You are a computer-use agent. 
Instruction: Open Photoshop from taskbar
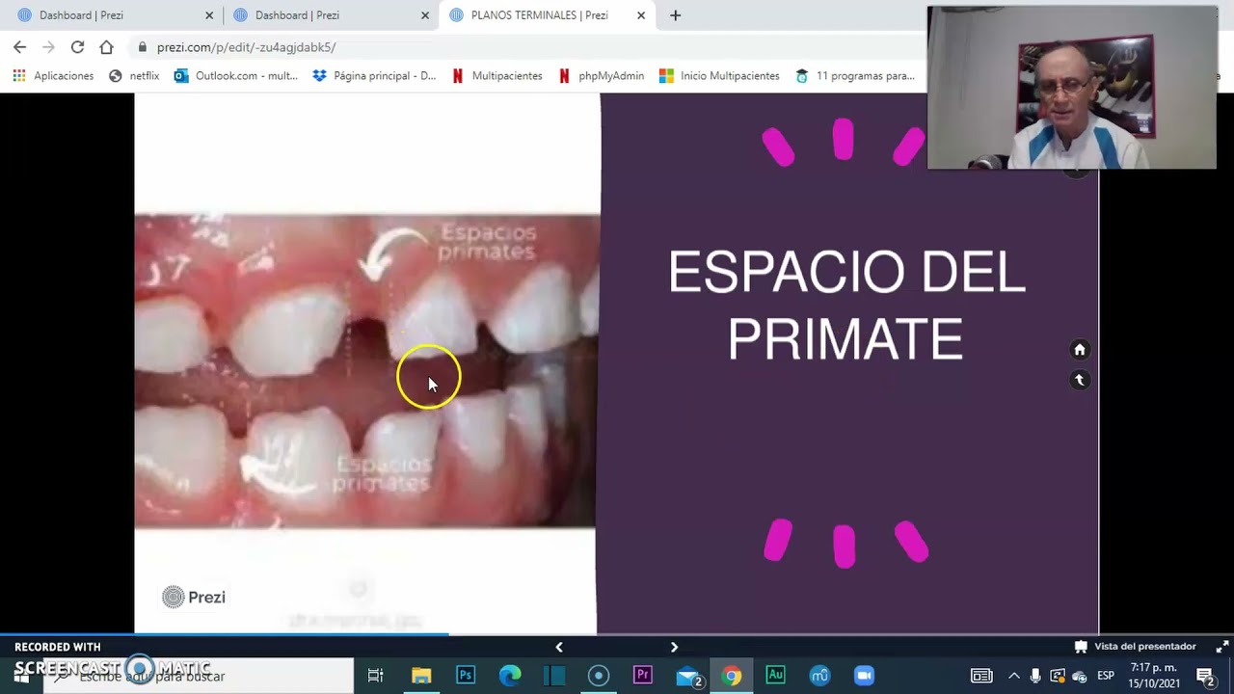pyautogui.click(x=466, y=676)
